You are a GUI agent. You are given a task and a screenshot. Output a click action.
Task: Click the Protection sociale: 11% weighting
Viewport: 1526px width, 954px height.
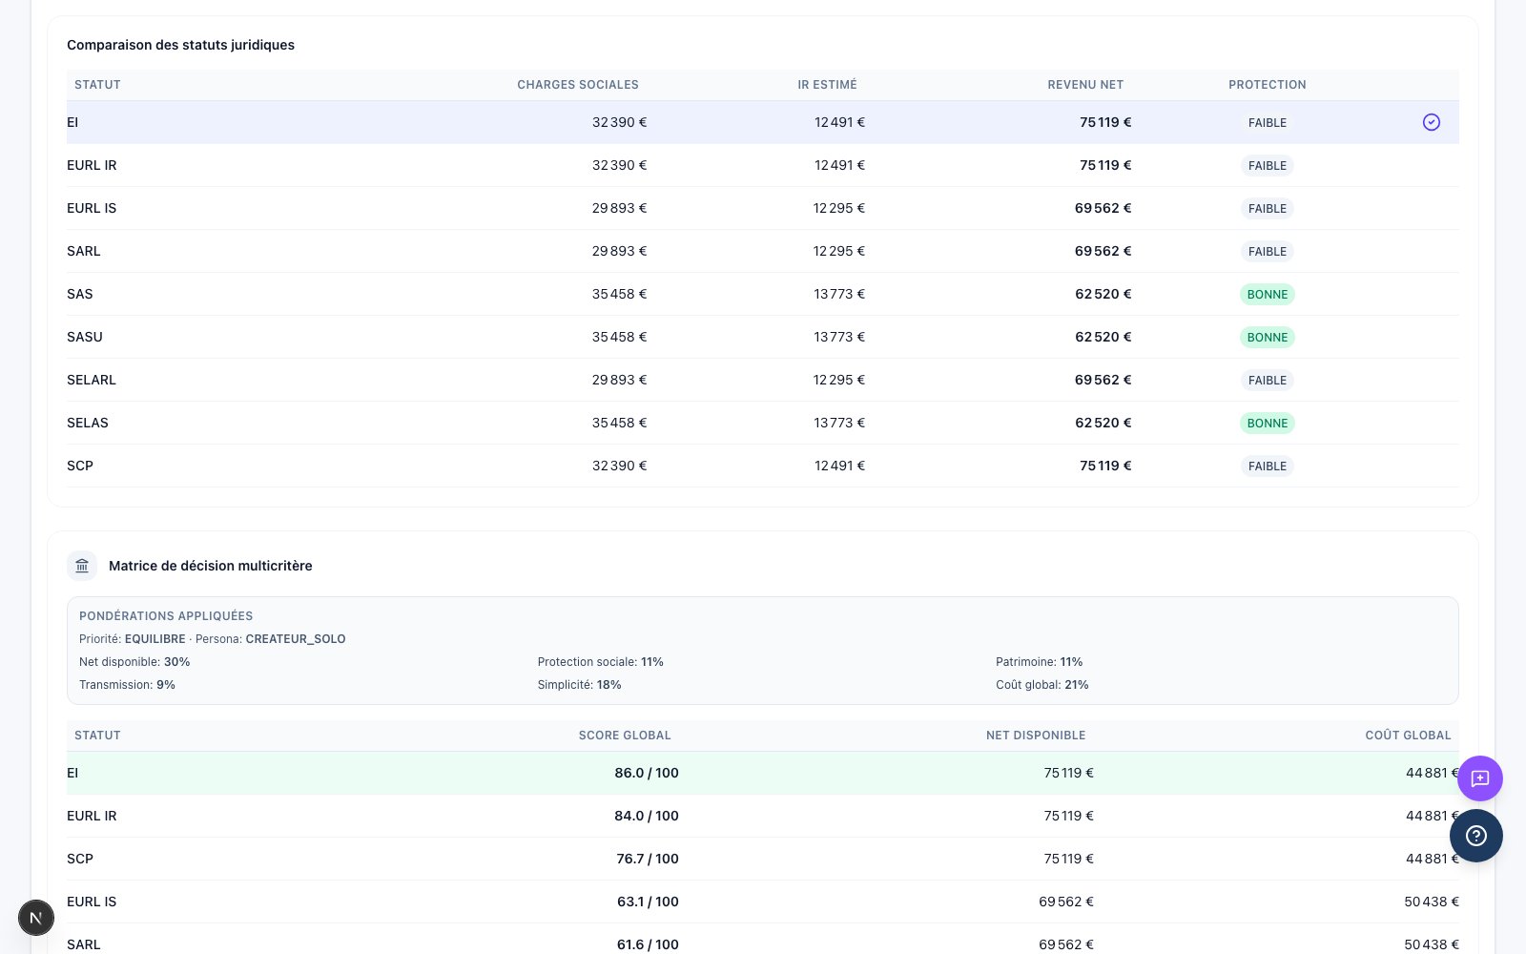(600, 662)
